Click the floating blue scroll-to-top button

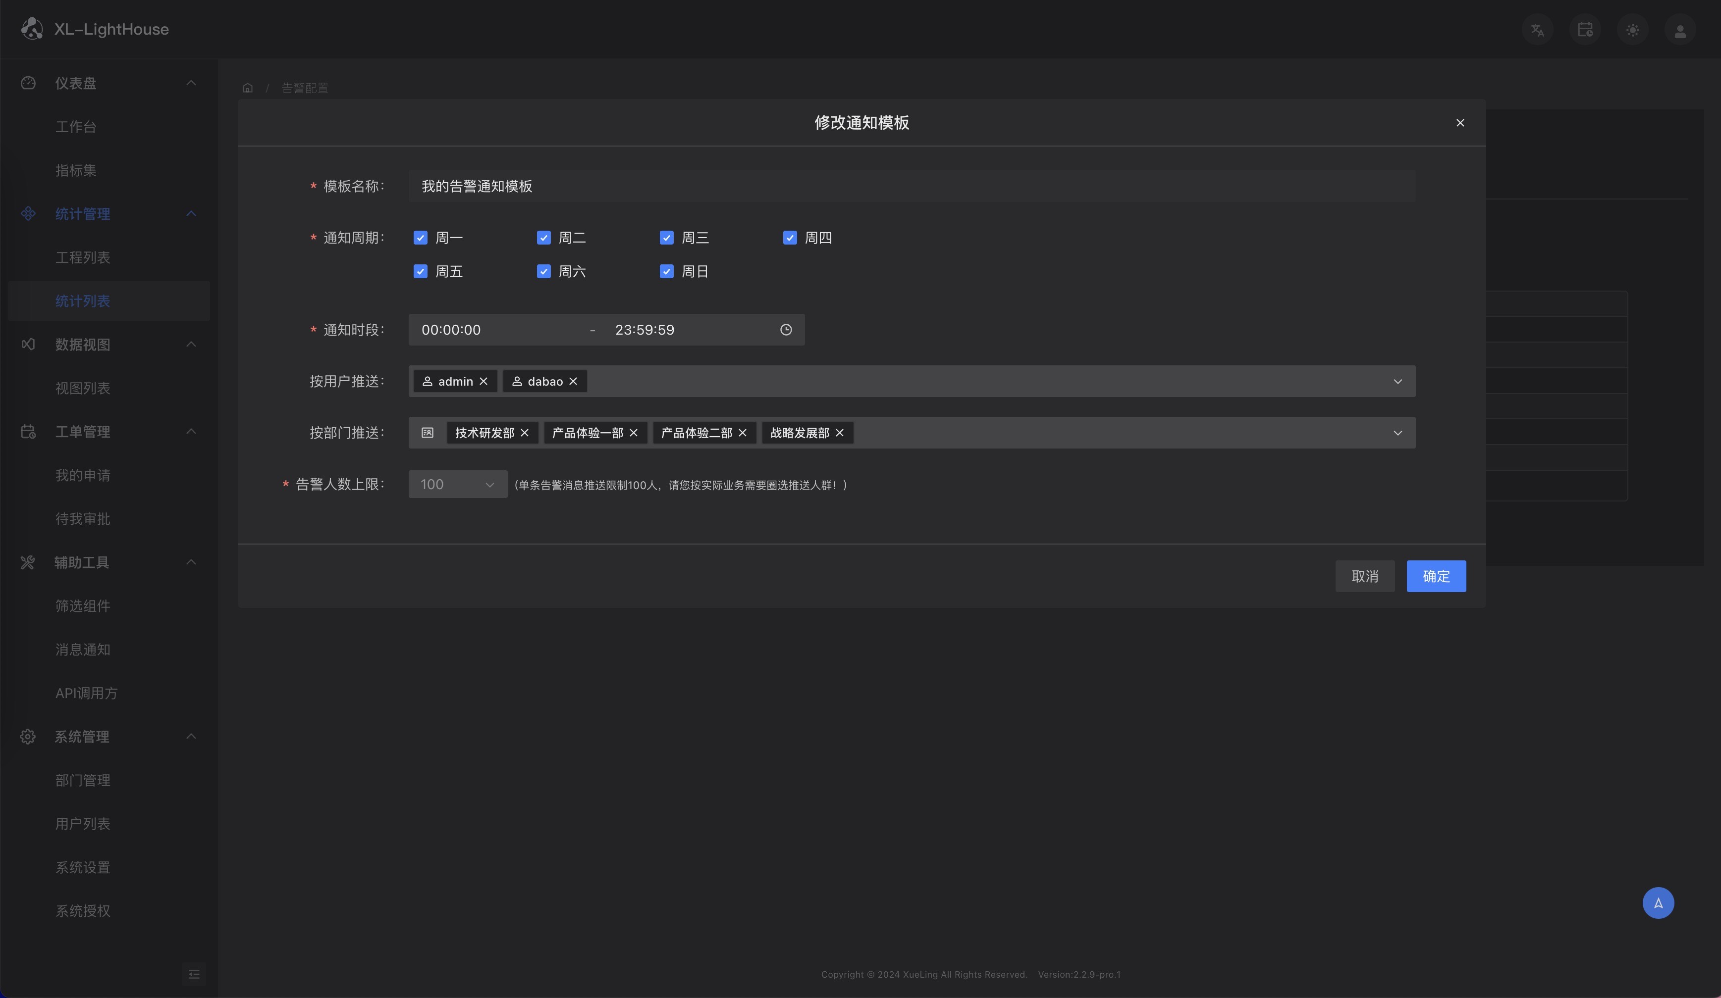[1658, 903]
